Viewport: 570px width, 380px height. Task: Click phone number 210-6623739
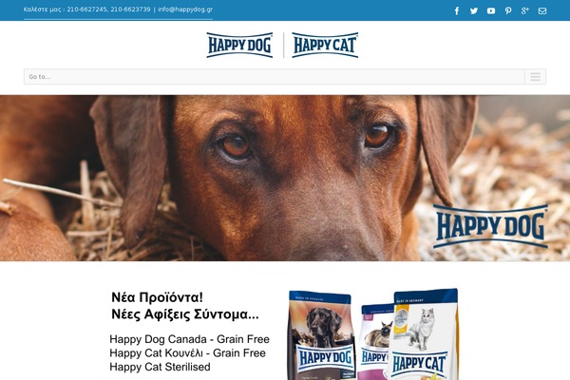pyautogui.click(x=130, y=9)
